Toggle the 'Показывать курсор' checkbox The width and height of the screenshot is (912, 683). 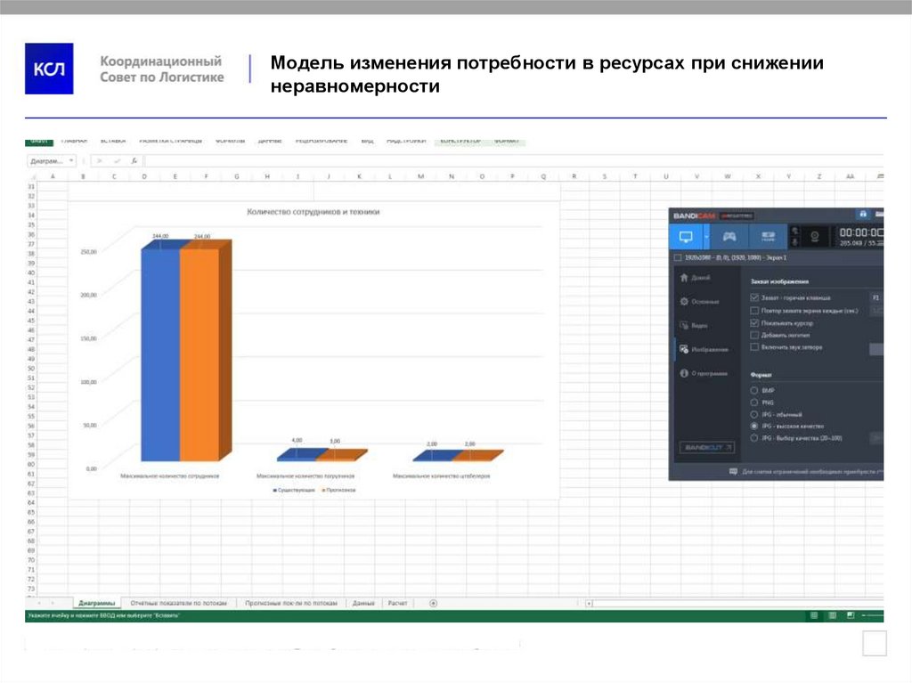tap(754, 322)
